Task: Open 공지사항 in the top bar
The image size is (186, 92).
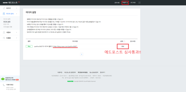Action: coord(117,2)
